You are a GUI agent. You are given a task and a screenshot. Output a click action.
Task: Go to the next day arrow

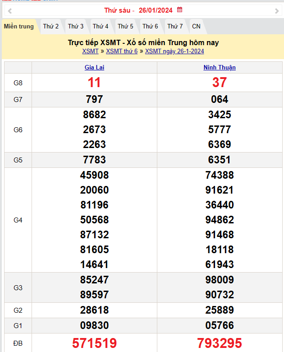[x=276, y=10]
